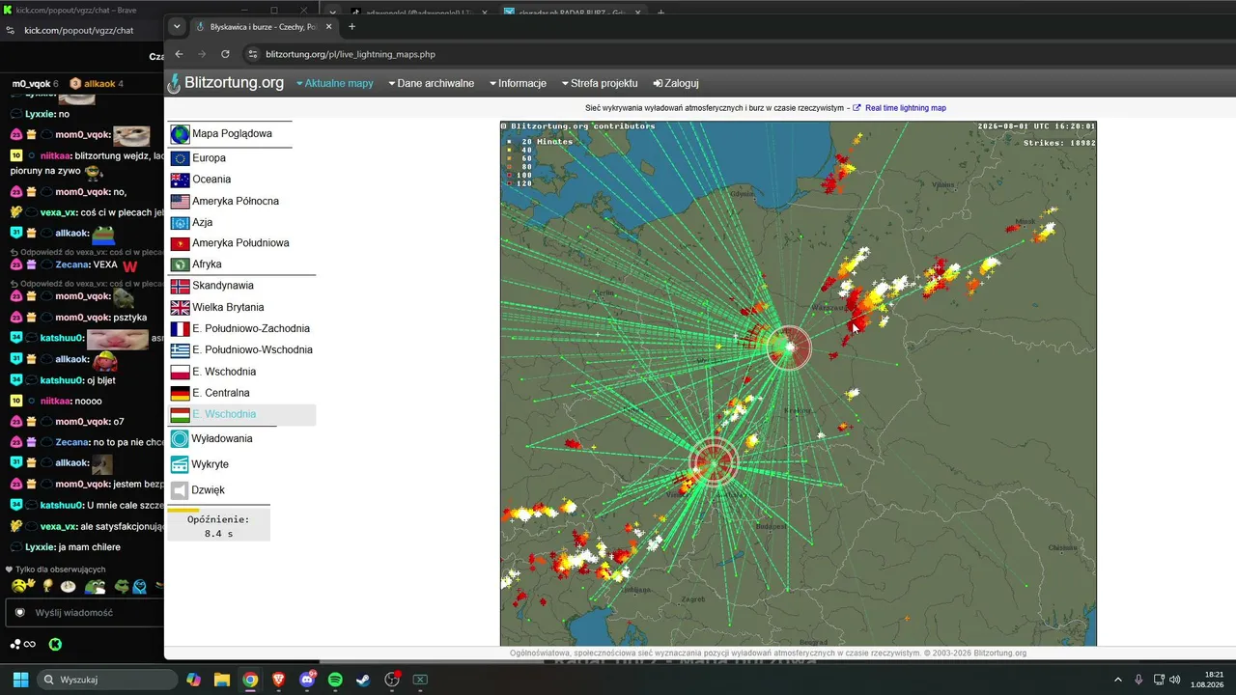Click the Wyślij wiadomość chat input
Viewport: 1236px width, 695px height.
[x=85, y=613]
